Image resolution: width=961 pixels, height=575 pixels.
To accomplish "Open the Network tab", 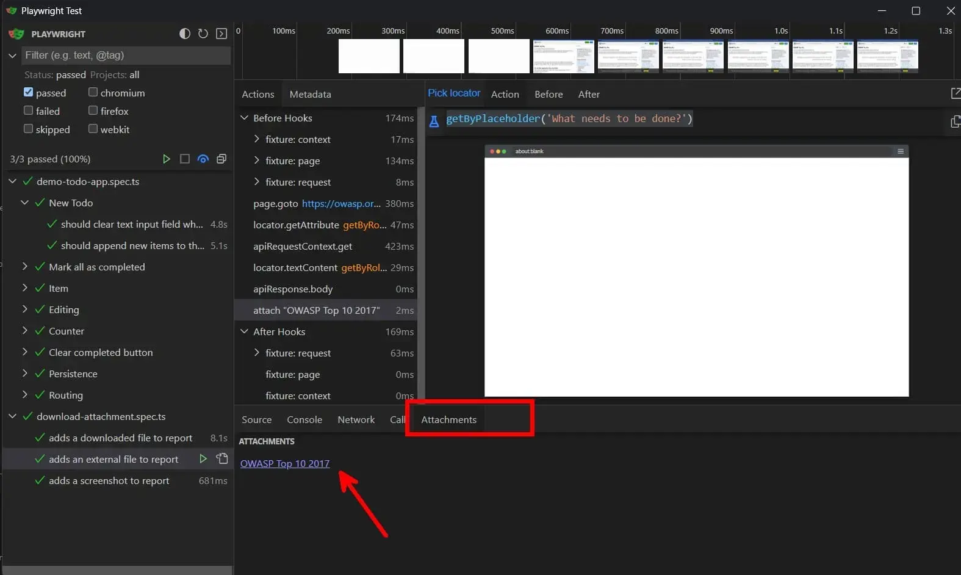I will pos(356,419).
